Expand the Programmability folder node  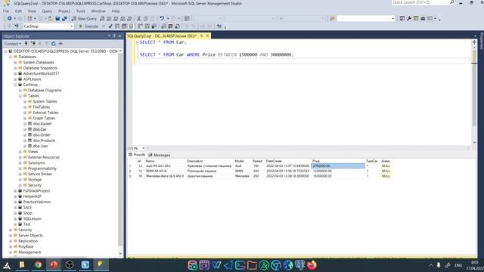20,168
